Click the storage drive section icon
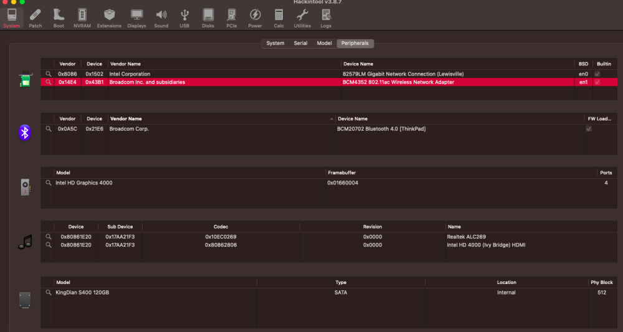This screenshot has width=623, height=332. point(25,300)
